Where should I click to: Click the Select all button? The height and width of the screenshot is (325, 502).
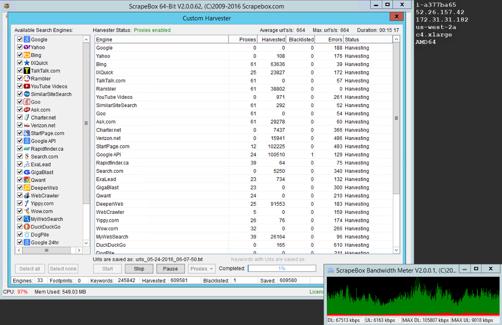click(x=30, y=268)
